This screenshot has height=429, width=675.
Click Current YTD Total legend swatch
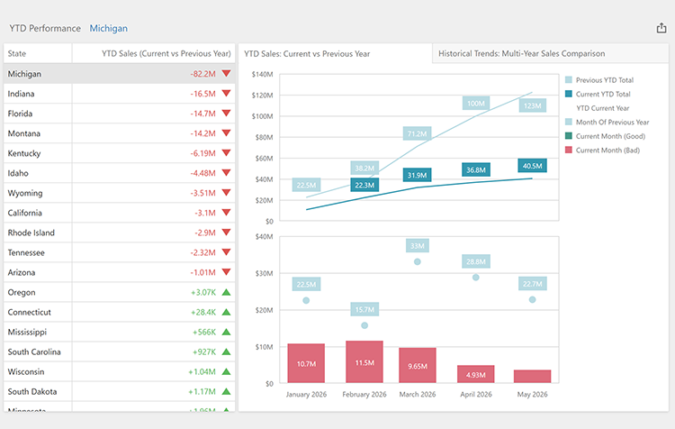568,94
